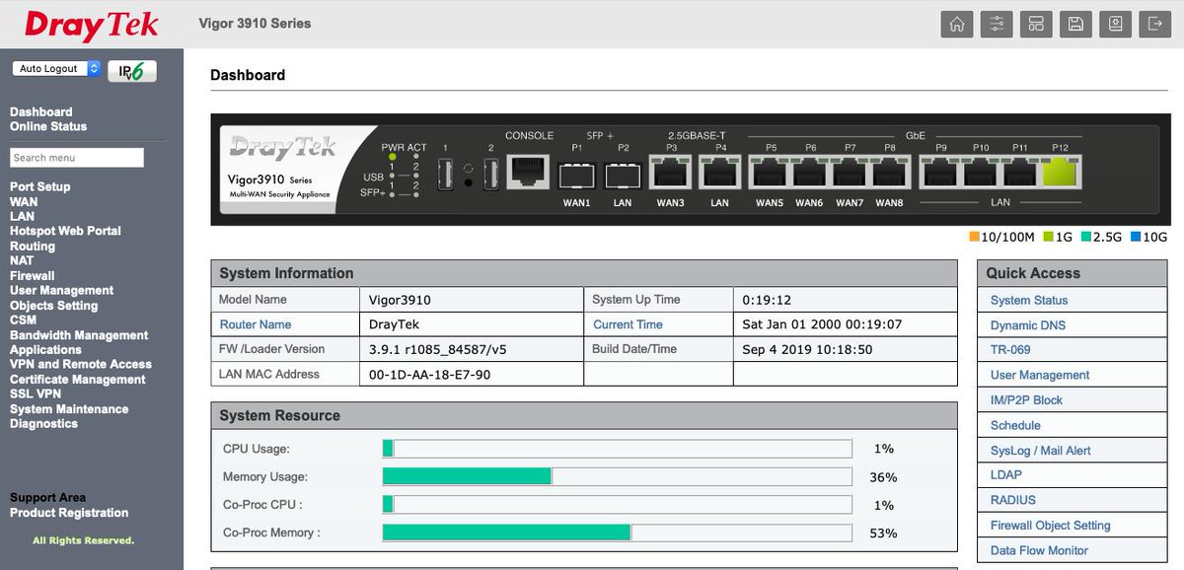Click the P1 WAN1 SFP+ port
Screen dimensions: 1184x570
click(x=577, y=176)
